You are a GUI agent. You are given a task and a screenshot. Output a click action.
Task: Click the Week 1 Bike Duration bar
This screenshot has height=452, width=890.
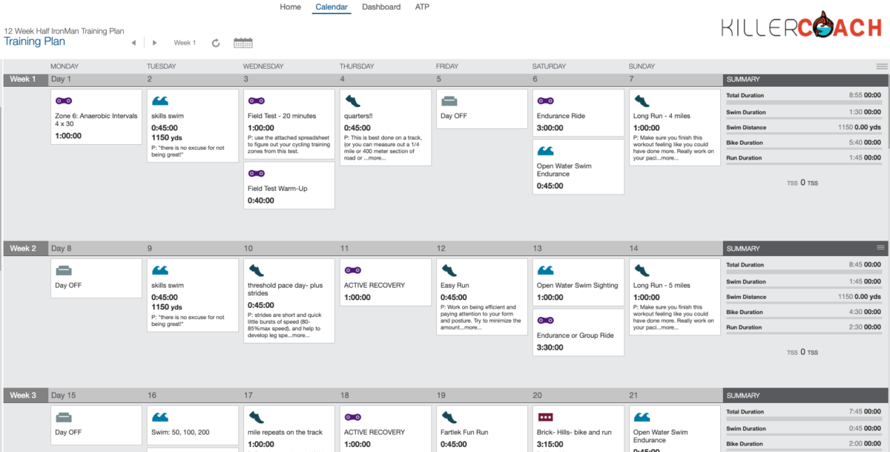(803, 148)
